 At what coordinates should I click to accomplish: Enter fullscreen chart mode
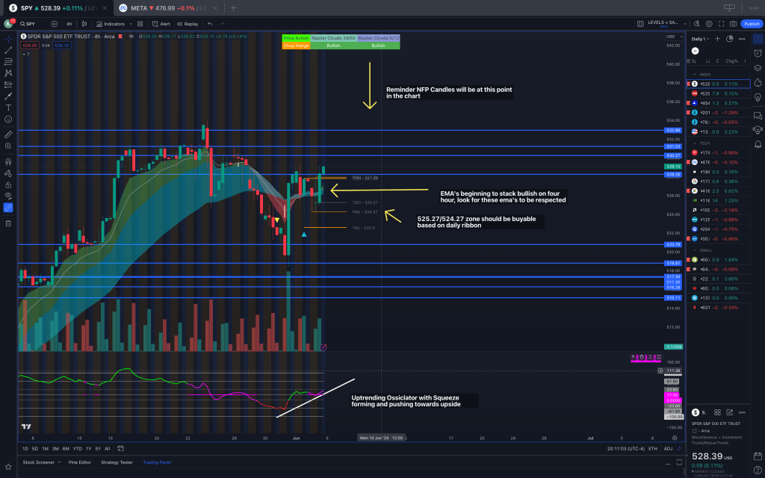719,24
